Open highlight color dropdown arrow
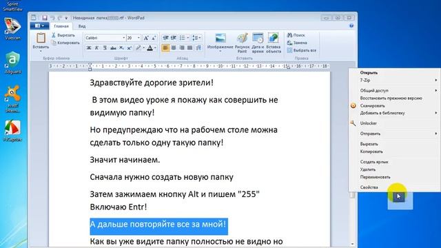Image resolution: width=441 pixels, height=248 pixels. tap(144, 48)
